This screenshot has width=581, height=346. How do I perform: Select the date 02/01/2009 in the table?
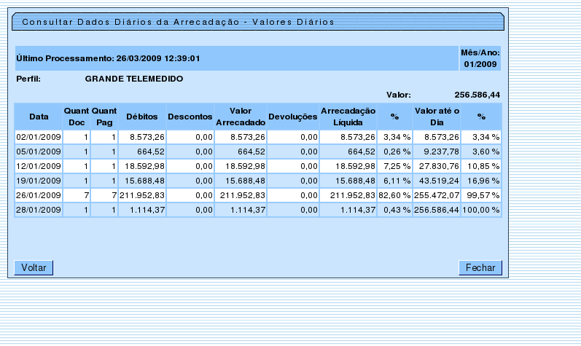39,137
